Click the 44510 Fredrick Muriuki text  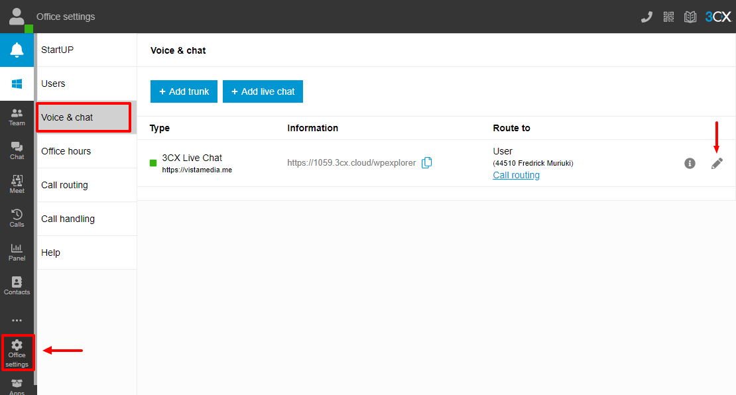tap(533, 163)
